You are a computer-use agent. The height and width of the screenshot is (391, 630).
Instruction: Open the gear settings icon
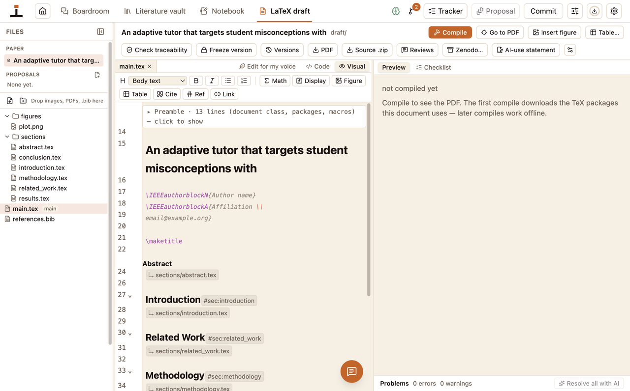point(614,11)
